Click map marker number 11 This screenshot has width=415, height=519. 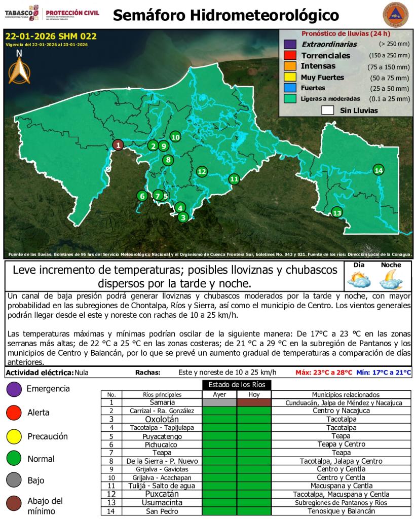tap(234, 178)
